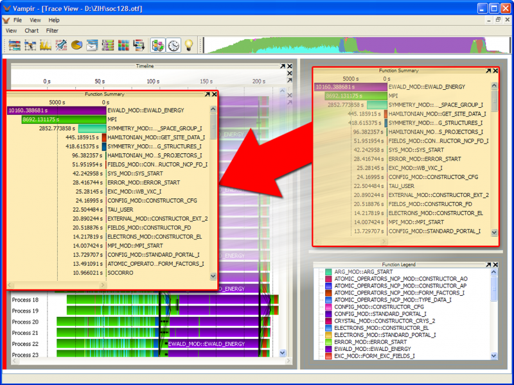Viewport: 514px width, 385px height.
Task: Click CRYSTAL_MOD::CONSTRUCTOR_CRYS_2 in Function Legend
Action: coord(384,321)
